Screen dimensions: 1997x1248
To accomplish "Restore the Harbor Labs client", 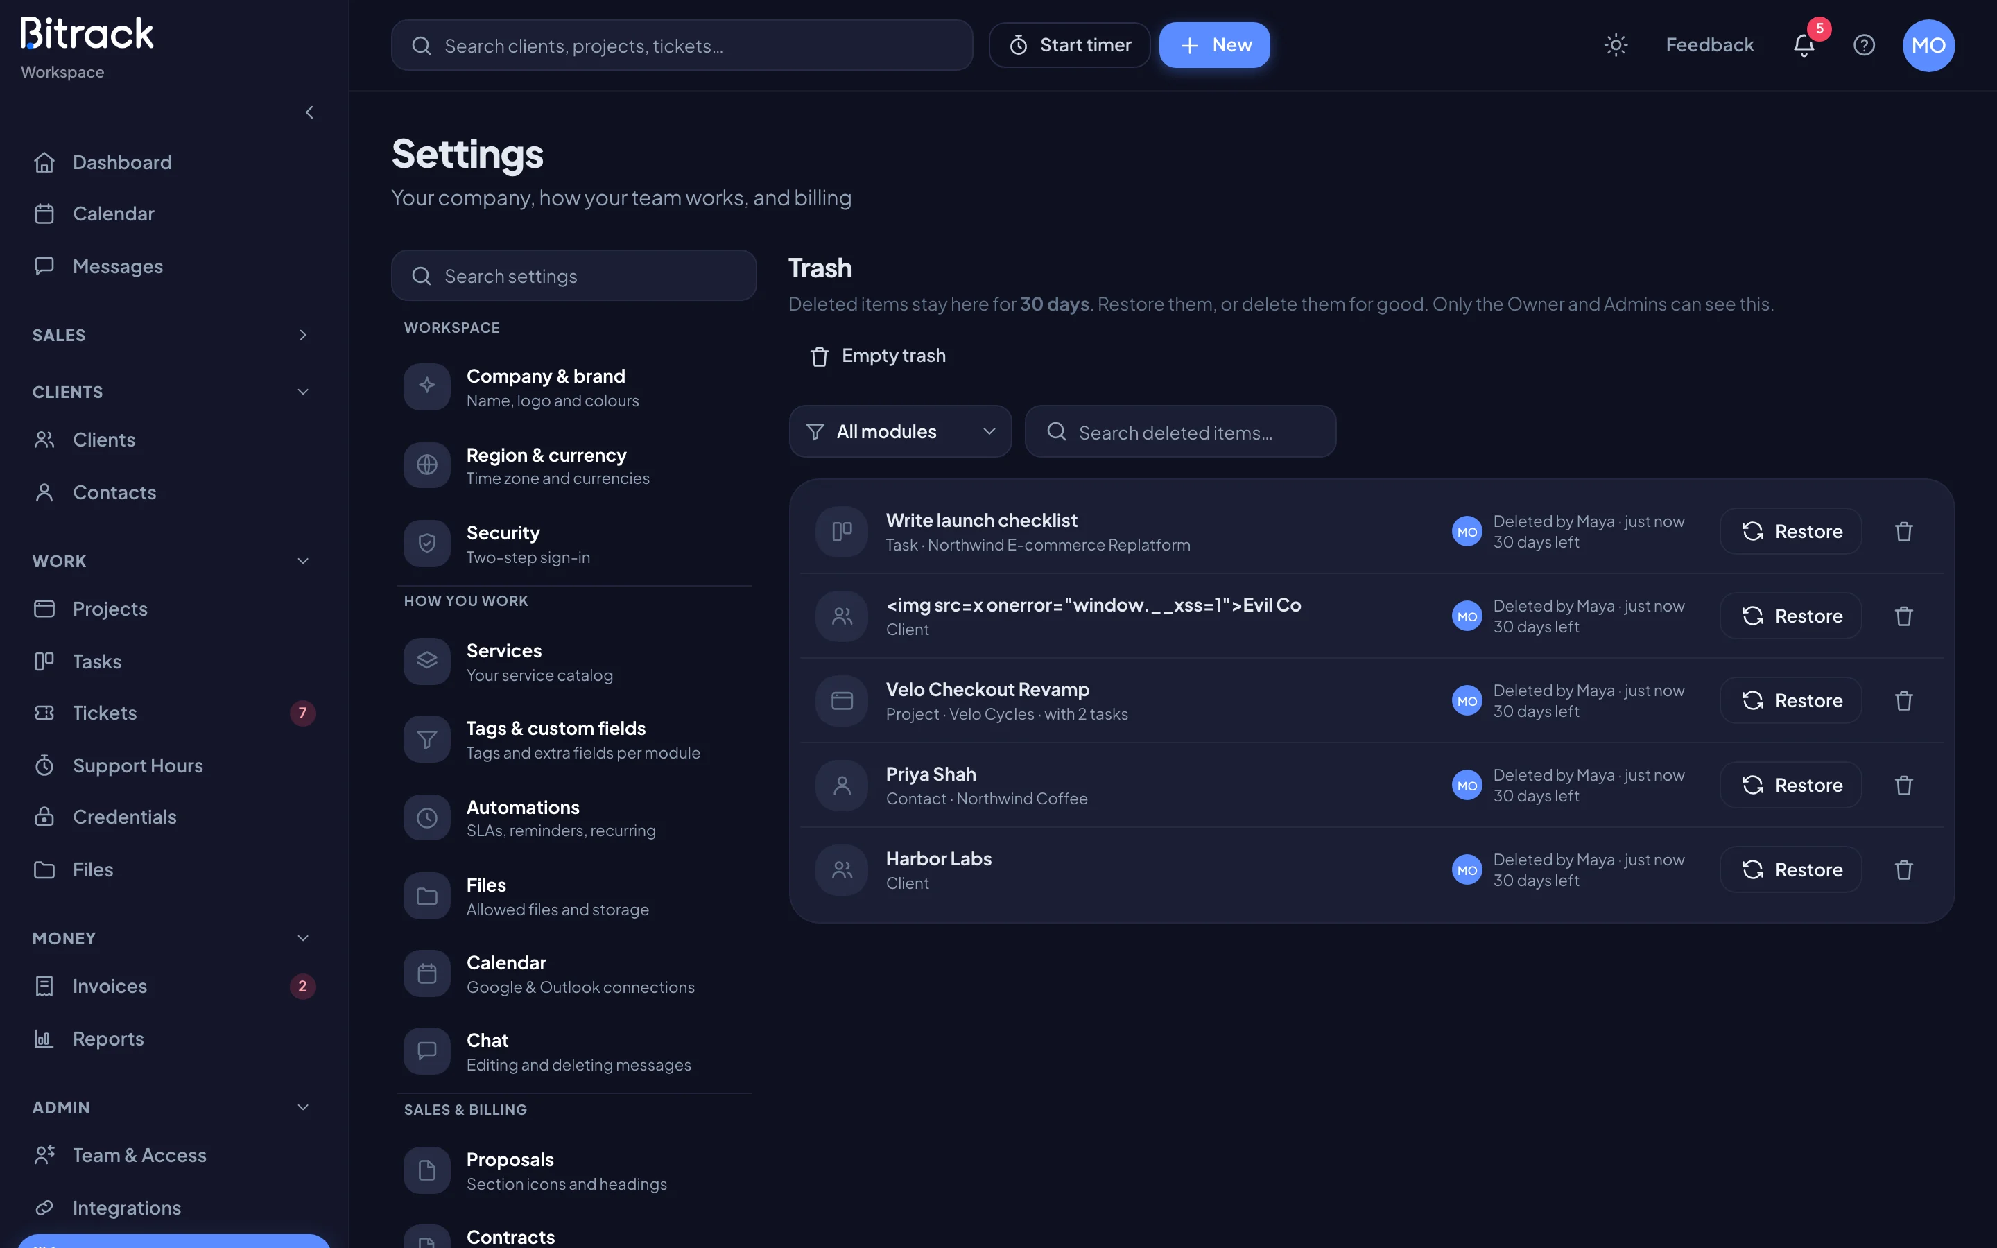I will point(1790,870).
